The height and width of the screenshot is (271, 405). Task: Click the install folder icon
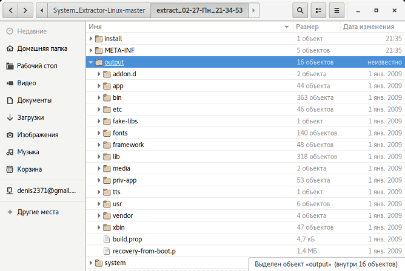[x=99, y=39]
